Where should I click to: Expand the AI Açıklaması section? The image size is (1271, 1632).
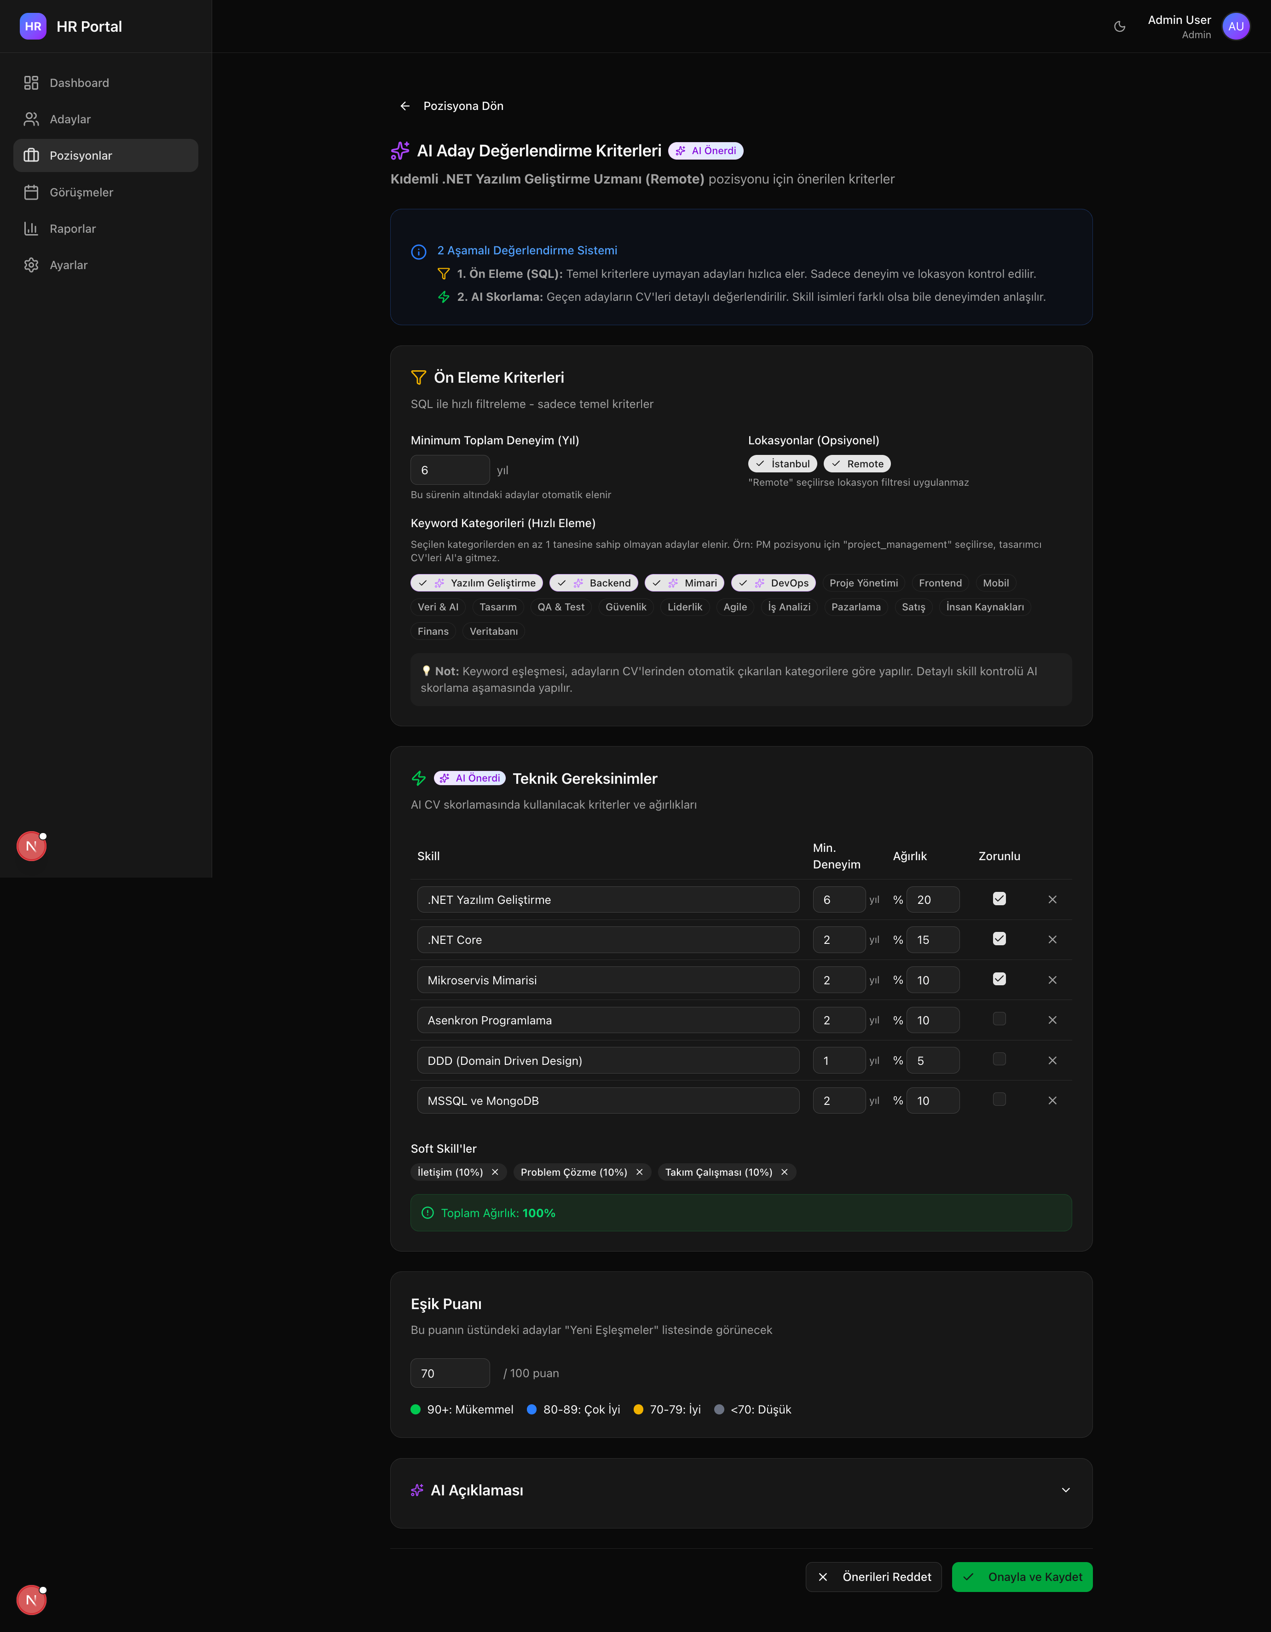[1065, 1490]
